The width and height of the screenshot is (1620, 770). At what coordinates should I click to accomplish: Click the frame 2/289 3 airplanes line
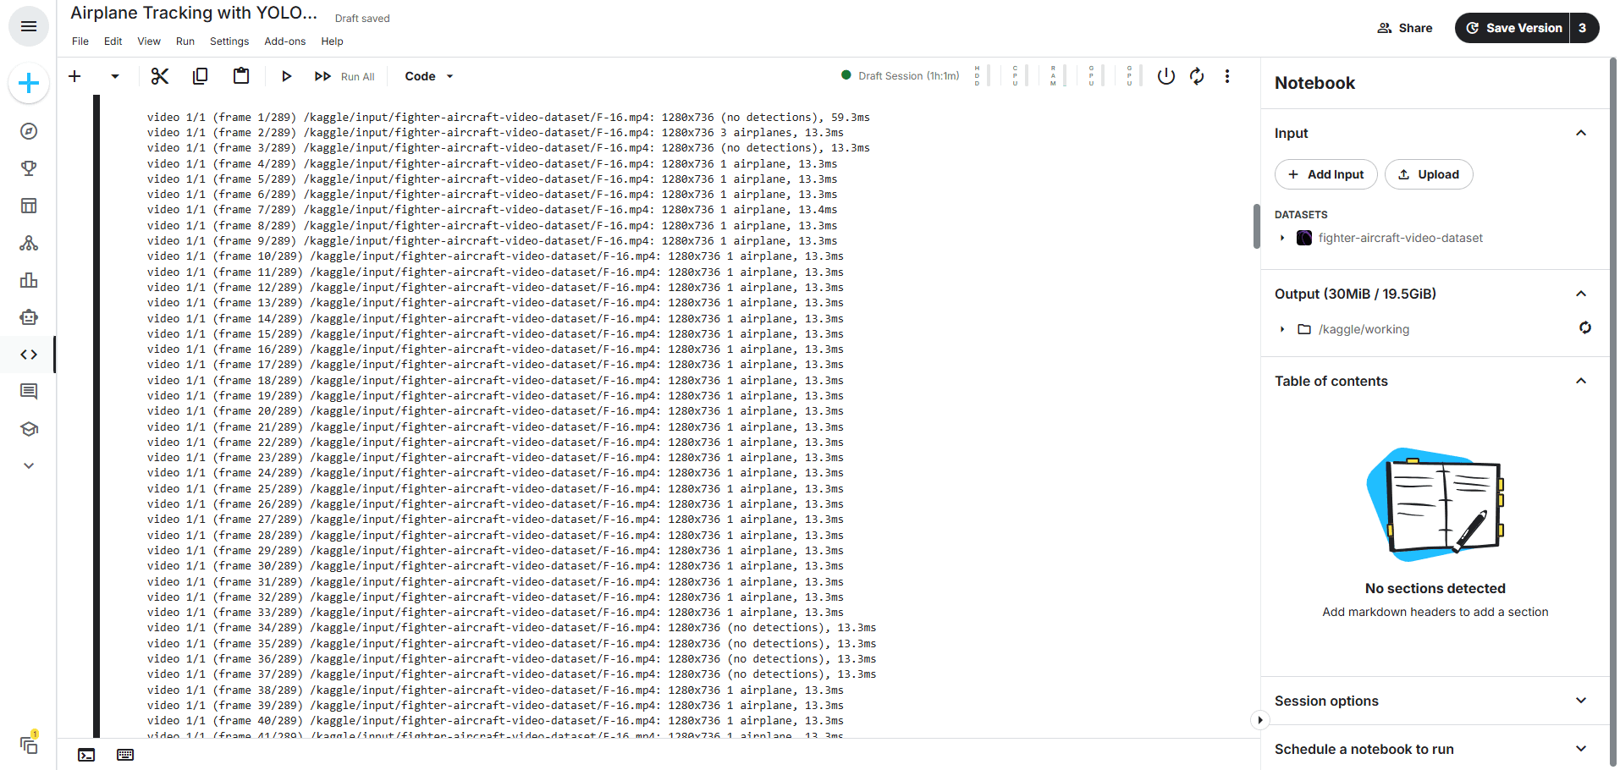coord(495,133)
